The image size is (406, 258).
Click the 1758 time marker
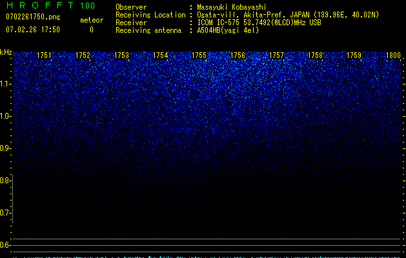tap(315, 55)
